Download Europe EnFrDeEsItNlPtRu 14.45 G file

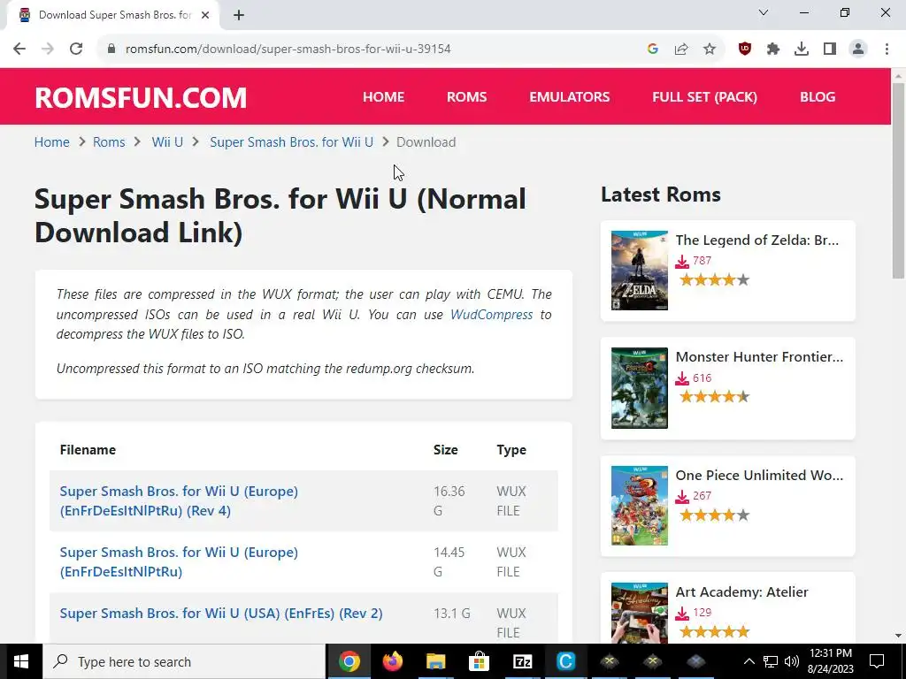coord(179,561)
